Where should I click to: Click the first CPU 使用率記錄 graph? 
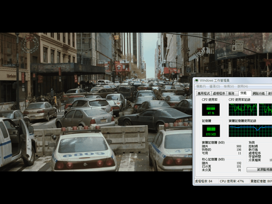[243, 110]
